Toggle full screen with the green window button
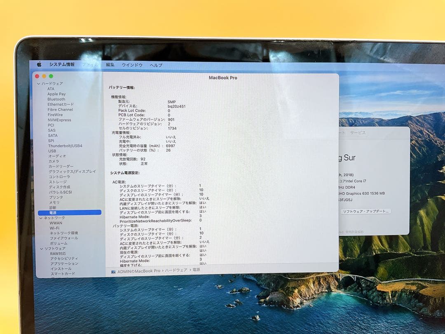This screenshot has width=445, height=334. 51,76
